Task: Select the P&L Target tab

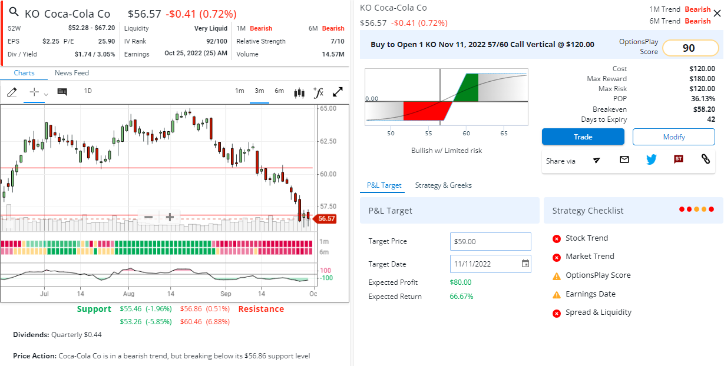Action: click(384, 185)
